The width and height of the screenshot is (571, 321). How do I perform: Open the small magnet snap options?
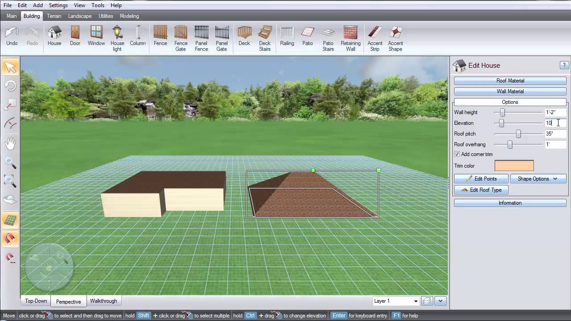(10, 258)
